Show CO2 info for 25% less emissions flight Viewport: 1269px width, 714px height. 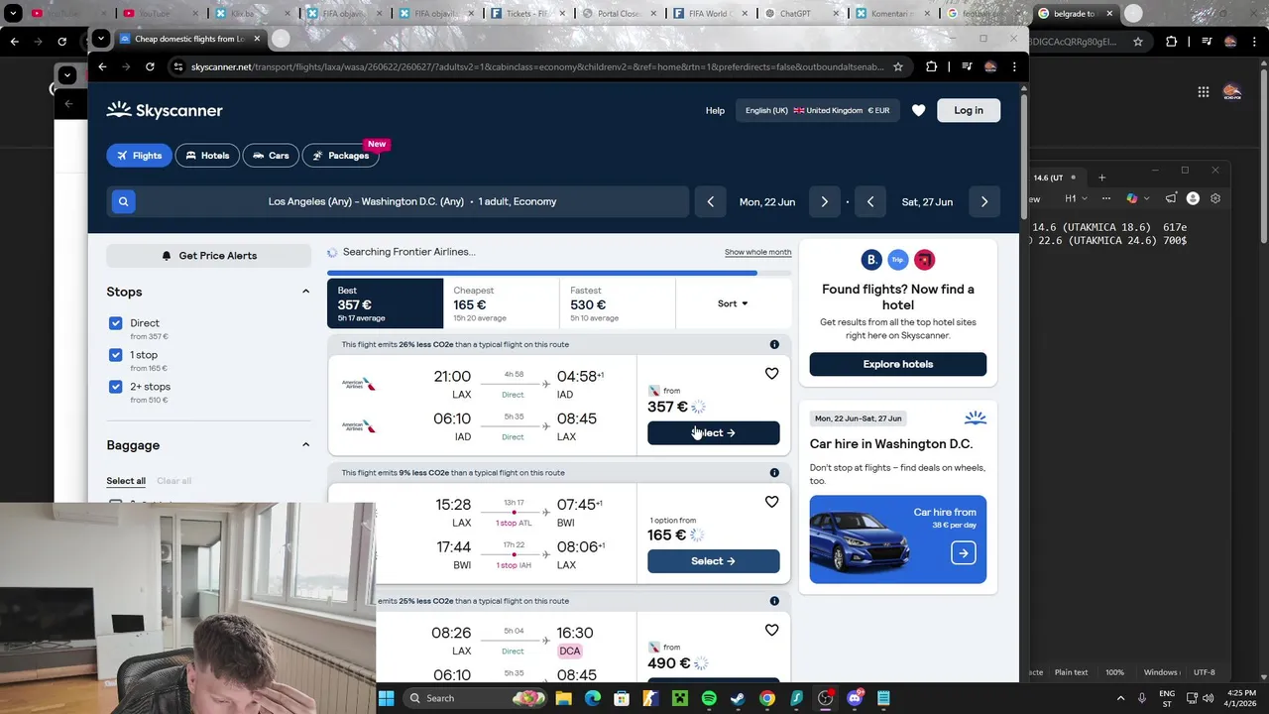[x=774, y=601]
